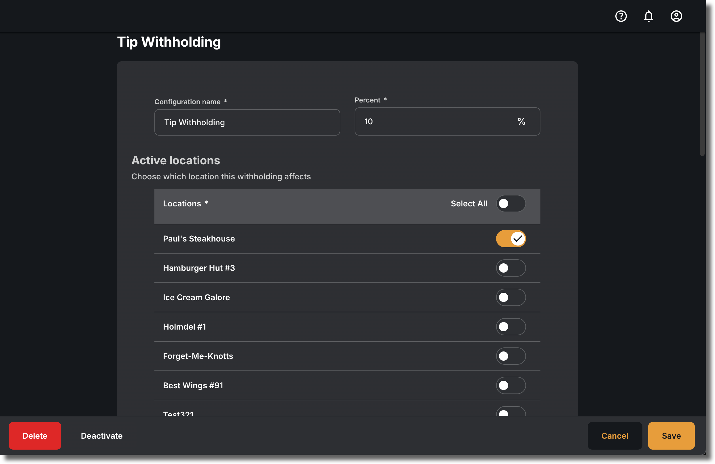The width and height of the screenshot is (715, 464).
Task: Click the Hamburger Hut #3 row label
Action: [x=198, y=268]
